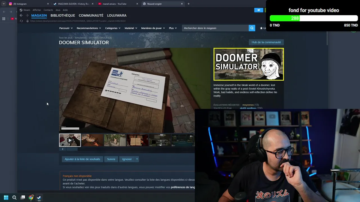Viewport: 360px width, 202px height.
Task: Open a new Chrome tab with plus
Action: pos(188,4)
